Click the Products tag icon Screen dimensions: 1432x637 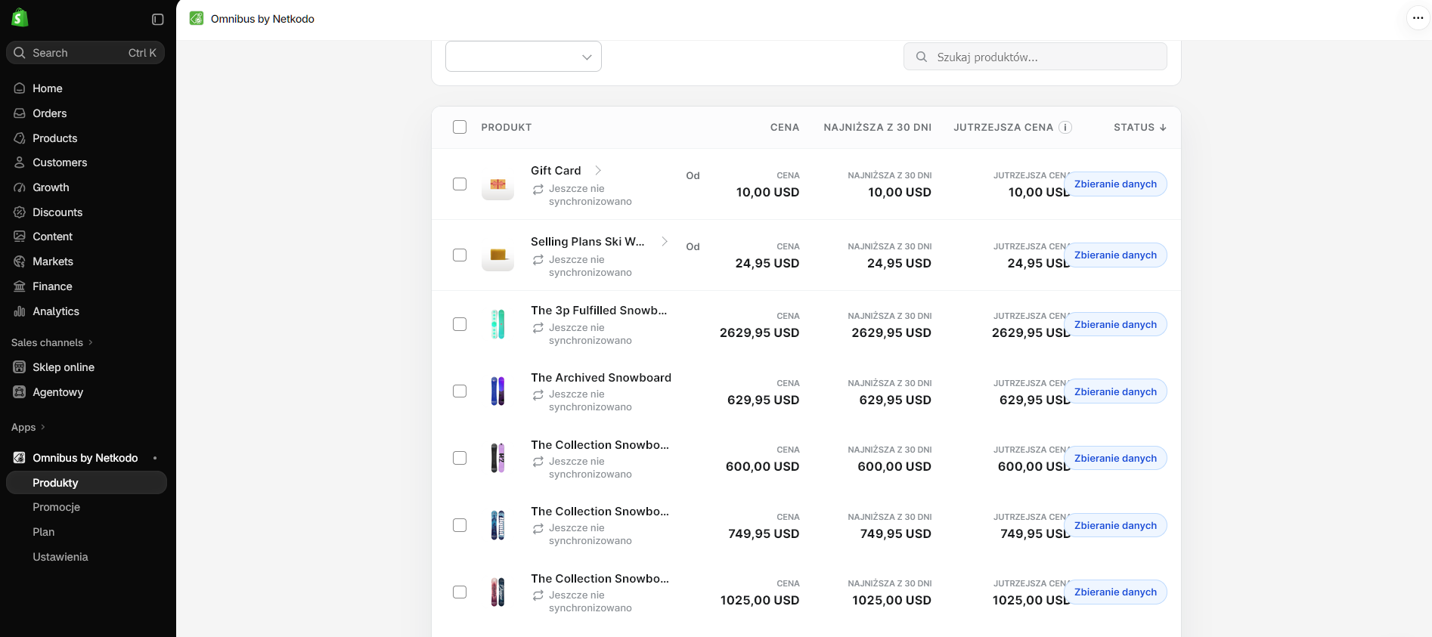(x=20, y=138)
